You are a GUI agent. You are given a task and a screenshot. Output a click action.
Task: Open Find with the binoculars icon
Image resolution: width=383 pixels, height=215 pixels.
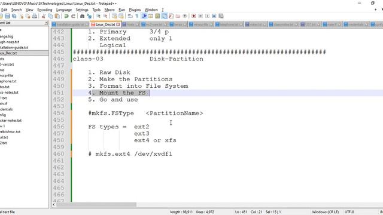83,16
